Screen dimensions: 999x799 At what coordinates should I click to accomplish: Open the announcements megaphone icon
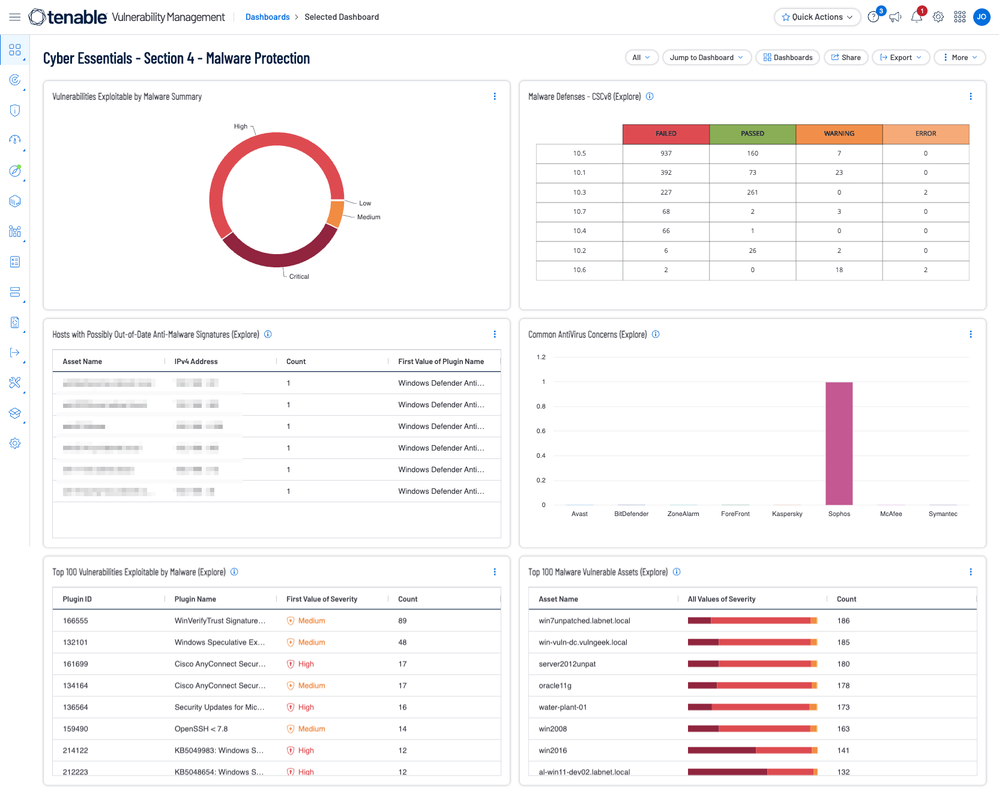point(895,17)
